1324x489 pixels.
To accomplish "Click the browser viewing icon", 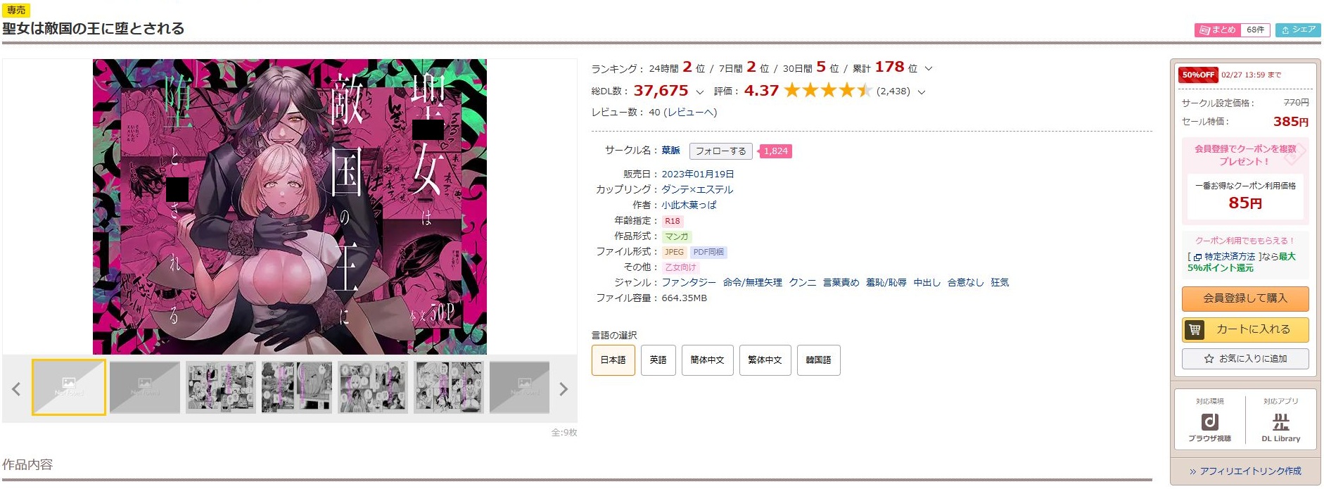I will (1209, 421).
